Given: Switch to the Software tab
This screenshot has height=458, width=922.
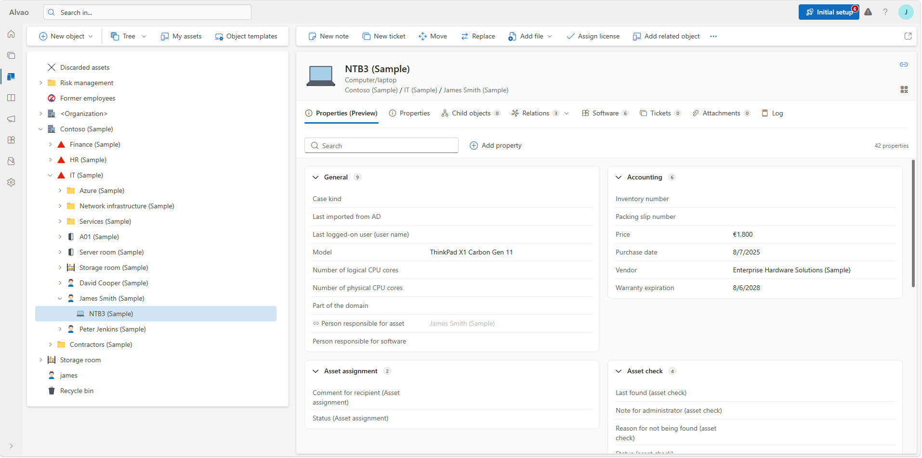Looking at the screenshot, I should [x=605, y=114].
